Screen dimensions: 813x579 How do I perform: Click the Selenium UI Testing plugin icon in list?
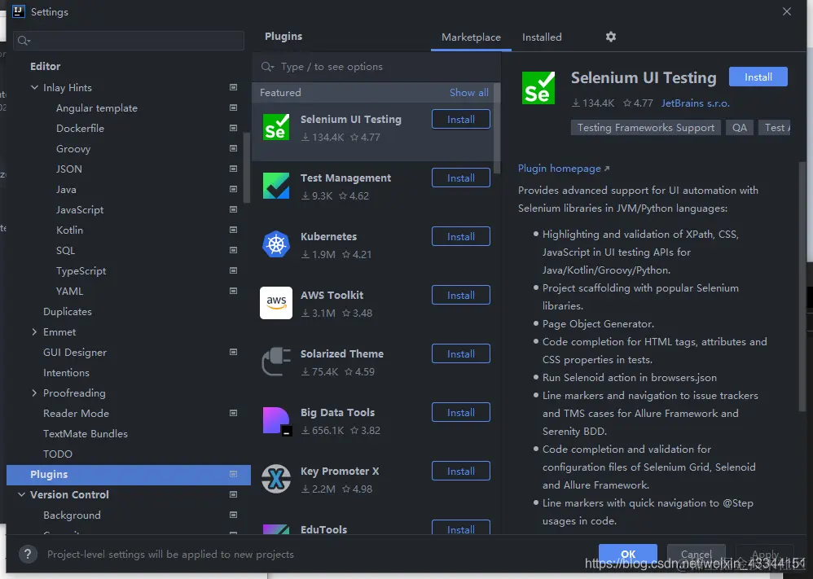tap(276, 128)
